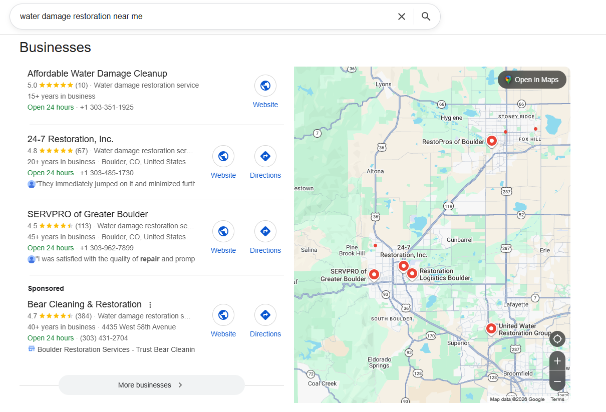This screenshot has width=606, height=412.
Task: Open the Affordable Water Damage Cleanup listing
Action: [x=97, y=74]
